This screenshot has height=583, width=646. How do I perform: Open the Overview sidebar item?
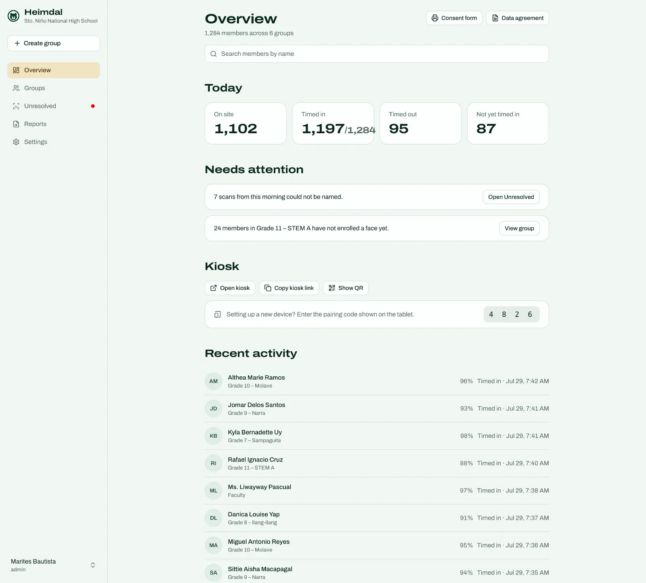coord(54,70)
